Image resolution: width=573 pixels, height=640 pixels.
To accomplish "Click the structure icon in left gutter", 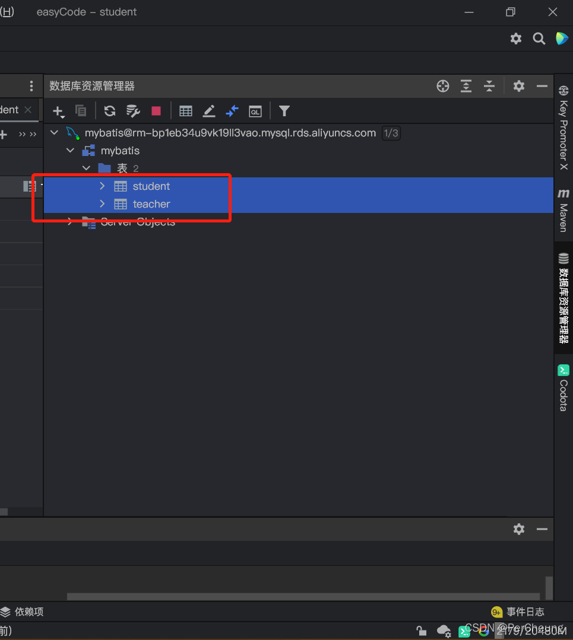I will click(30, 186).
